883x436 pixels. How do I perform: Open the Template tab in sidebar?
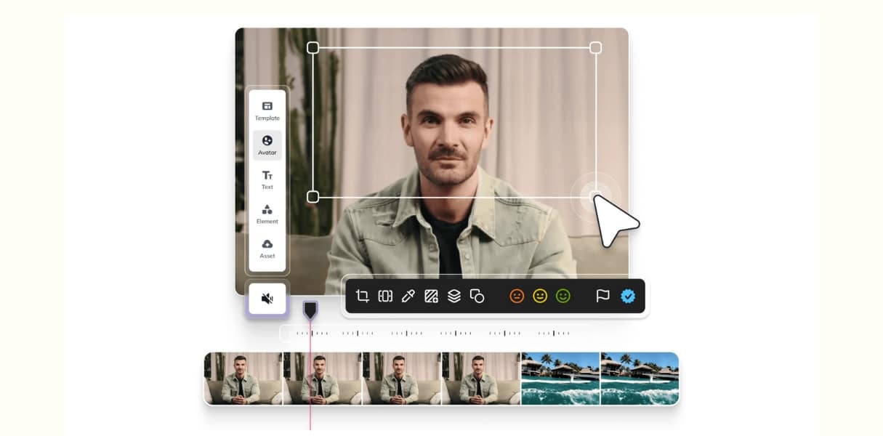(x=267, y=110)
